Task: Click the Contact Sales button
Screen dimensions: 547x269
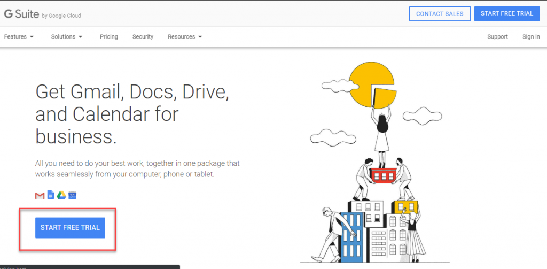Action: (440, 14)
